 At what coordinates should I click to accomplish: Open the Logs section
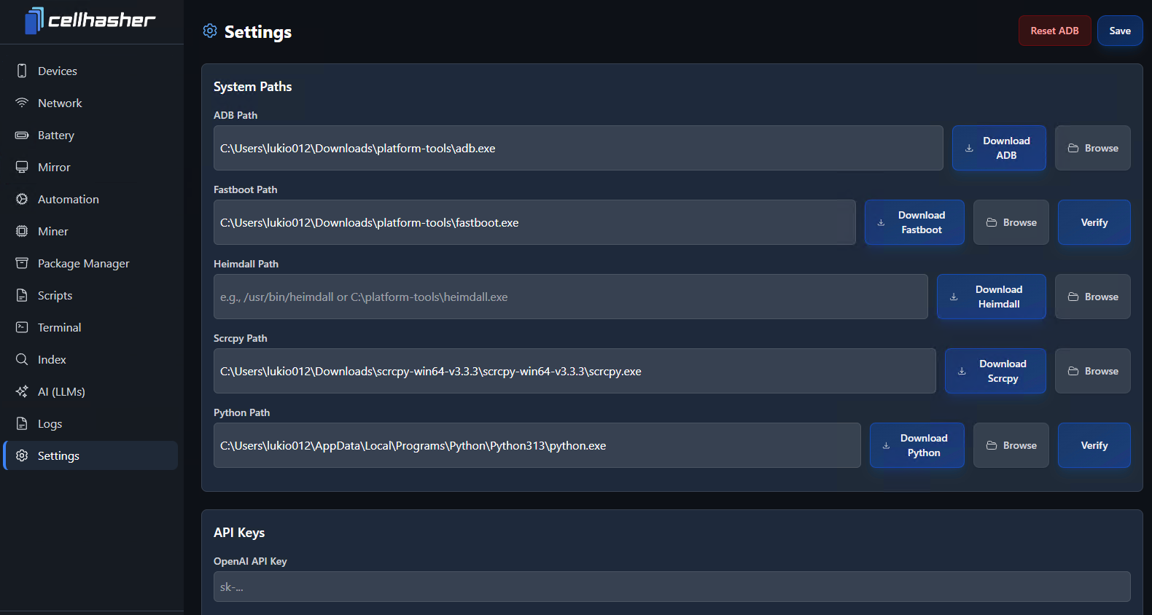click(x=50, y=423)
